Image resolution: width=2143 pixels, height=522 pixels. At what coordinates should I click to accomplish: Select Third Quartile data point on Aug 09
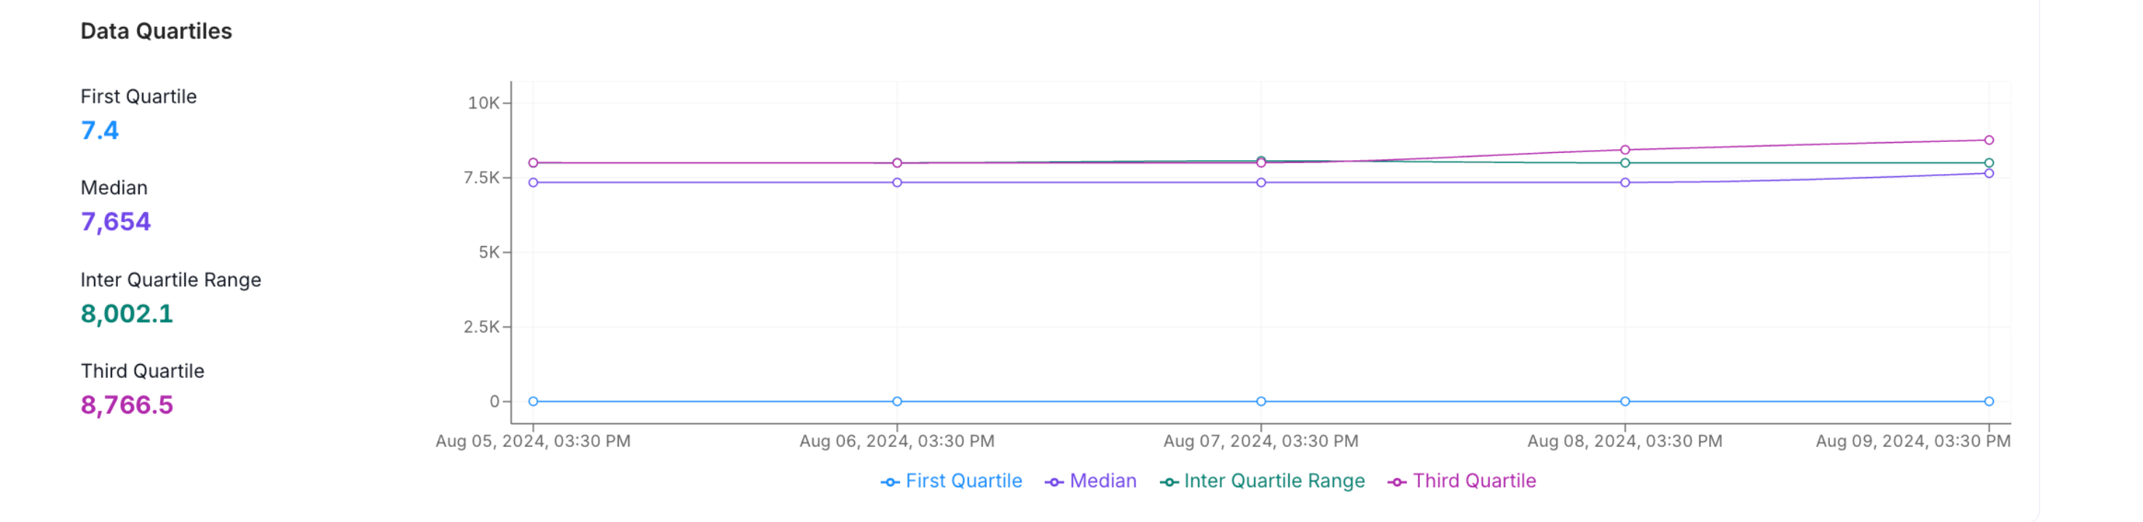(x=1989, y=140)
